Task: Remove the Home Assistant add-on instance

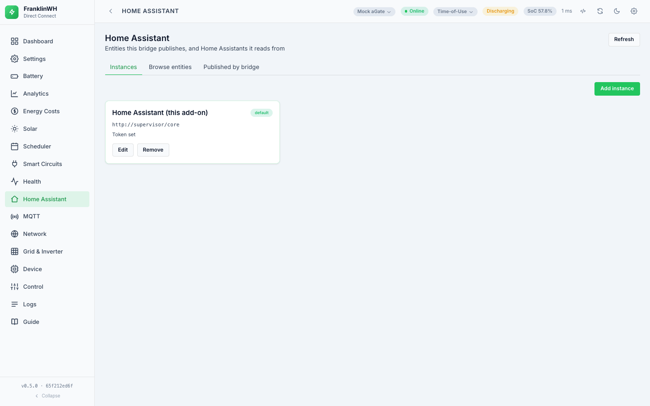Action: click(153, 150)
